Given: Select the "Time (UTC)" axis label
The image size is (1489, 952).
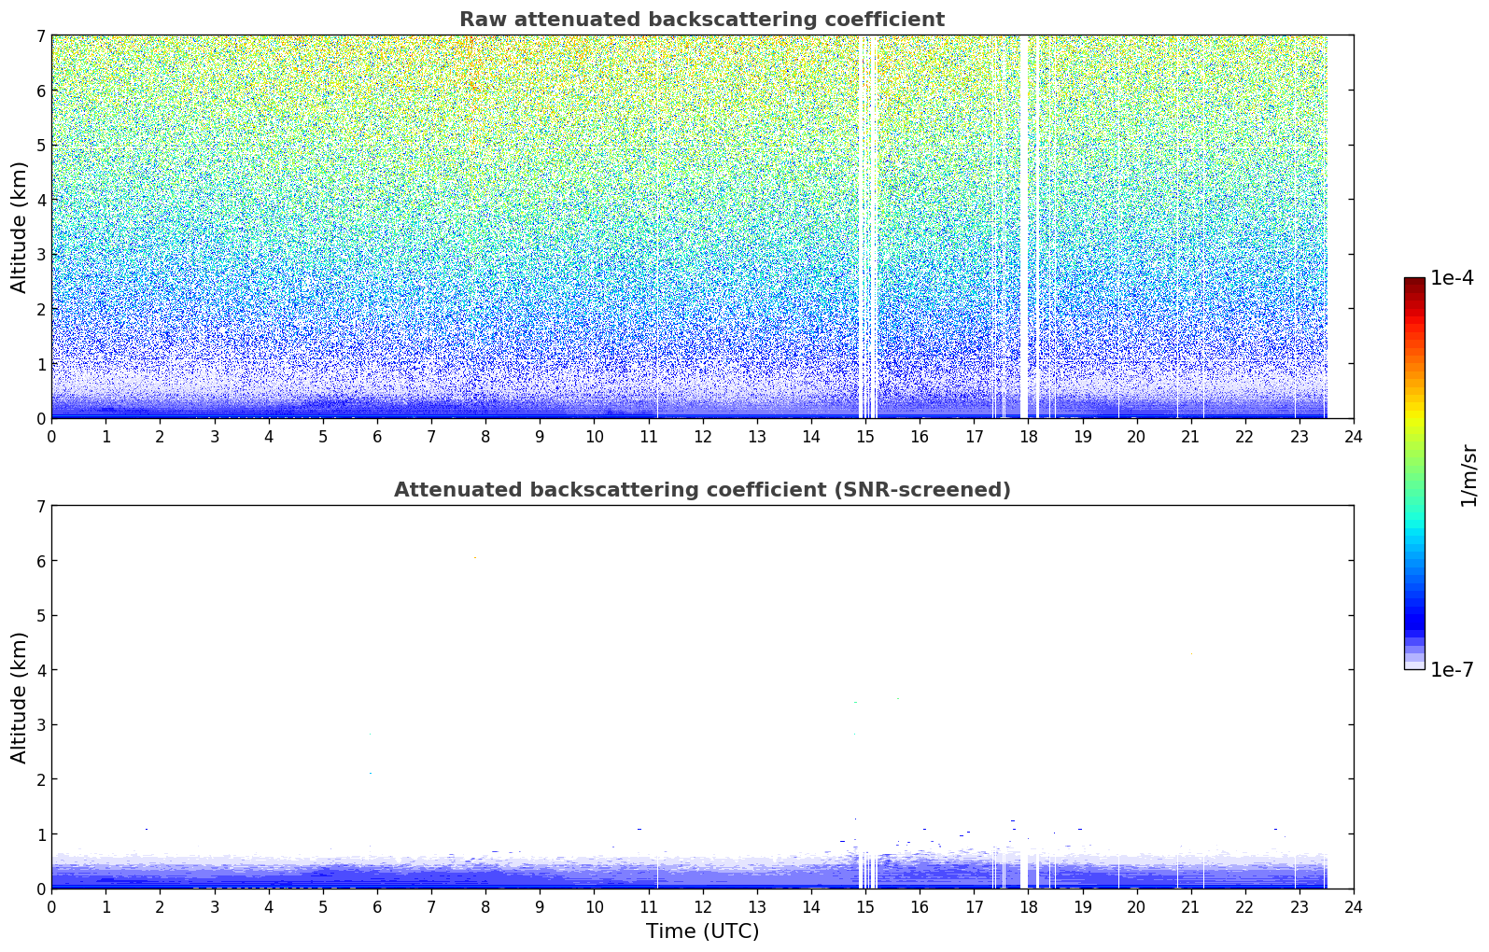Looking at the screenshot, I should (702, 931).
